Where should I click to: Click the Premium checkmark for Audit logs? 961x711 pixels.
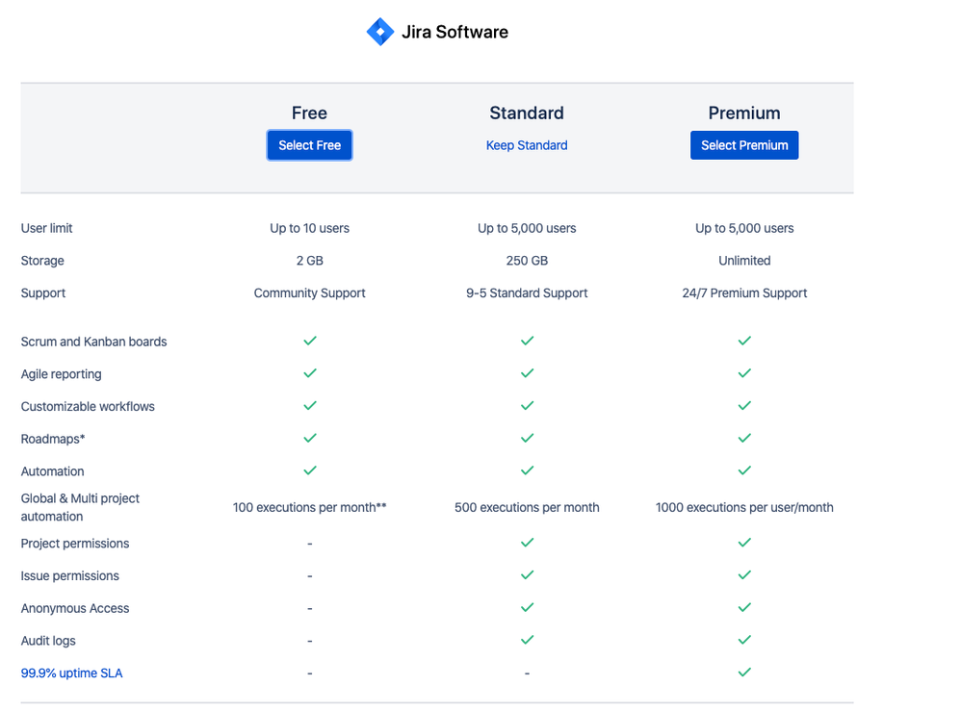744,640
